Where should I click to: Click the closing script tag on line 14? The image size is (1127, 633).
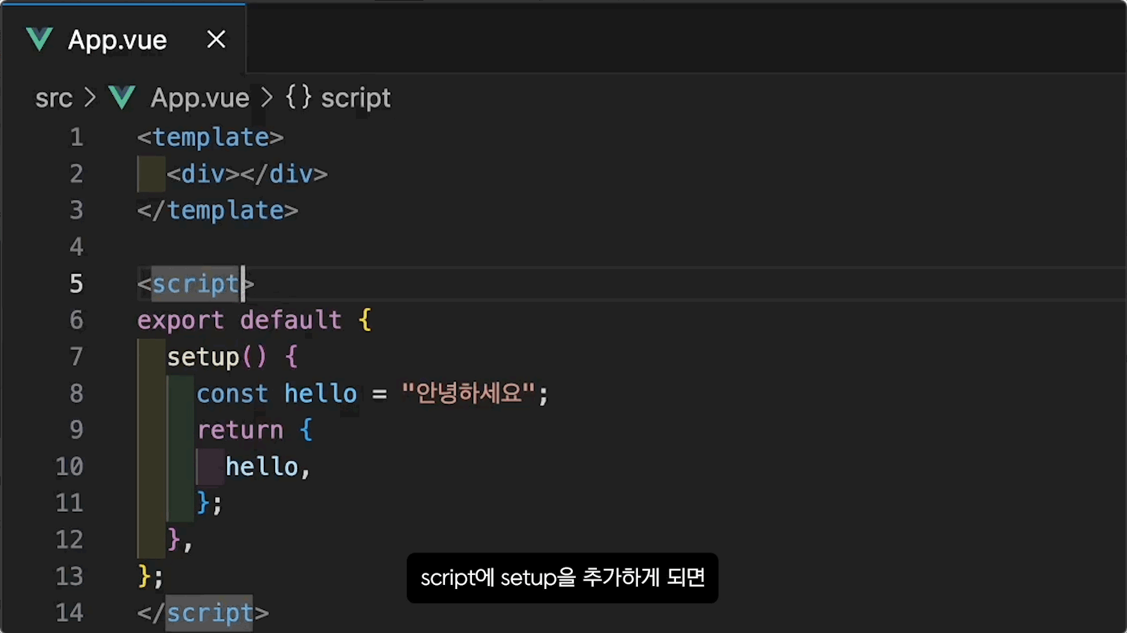(209, 613)
